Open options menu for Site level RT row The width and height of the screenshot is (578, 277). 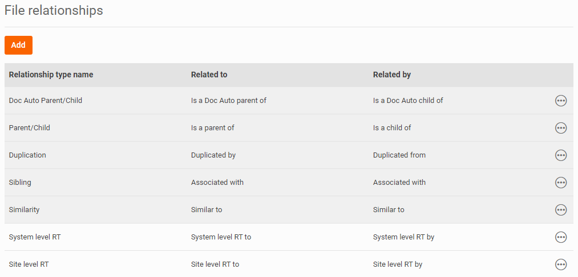click(561, 264)
